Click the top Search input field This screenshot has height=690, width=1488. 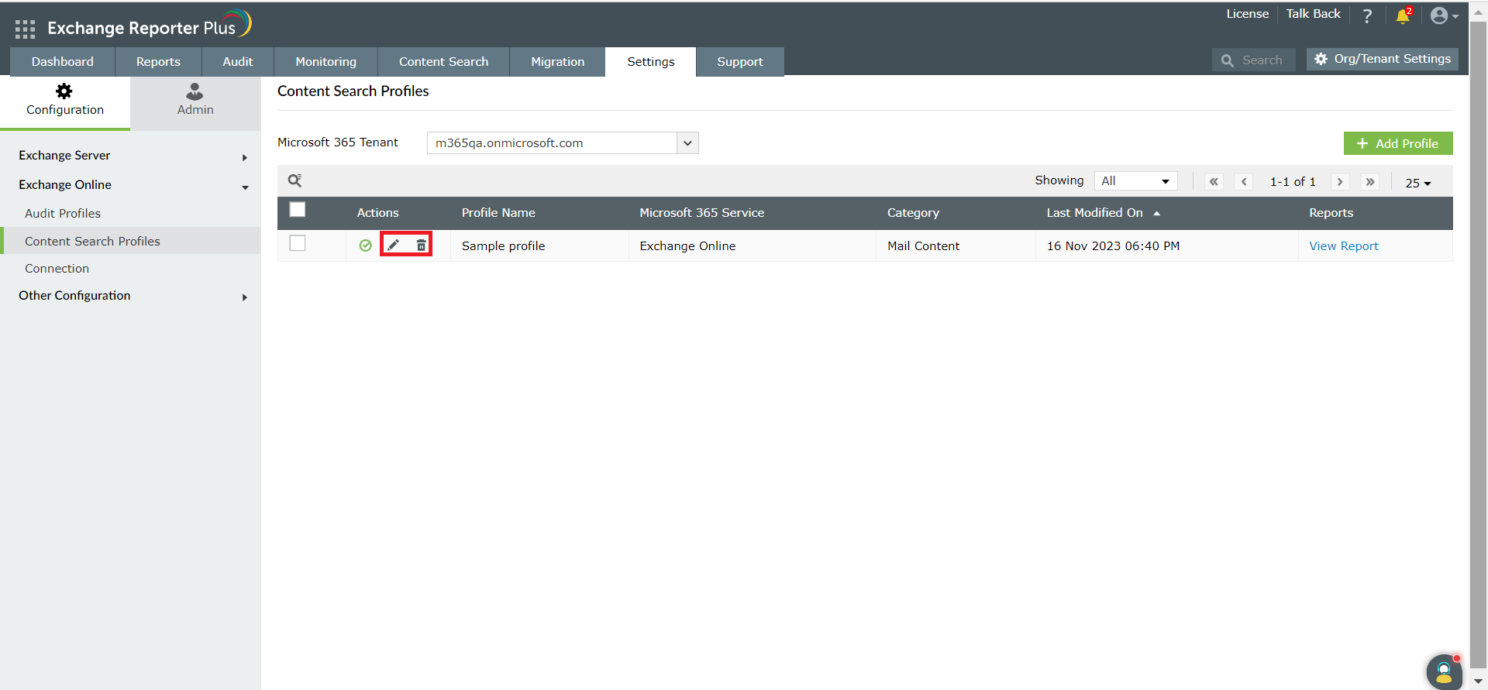click(1254, 60)
